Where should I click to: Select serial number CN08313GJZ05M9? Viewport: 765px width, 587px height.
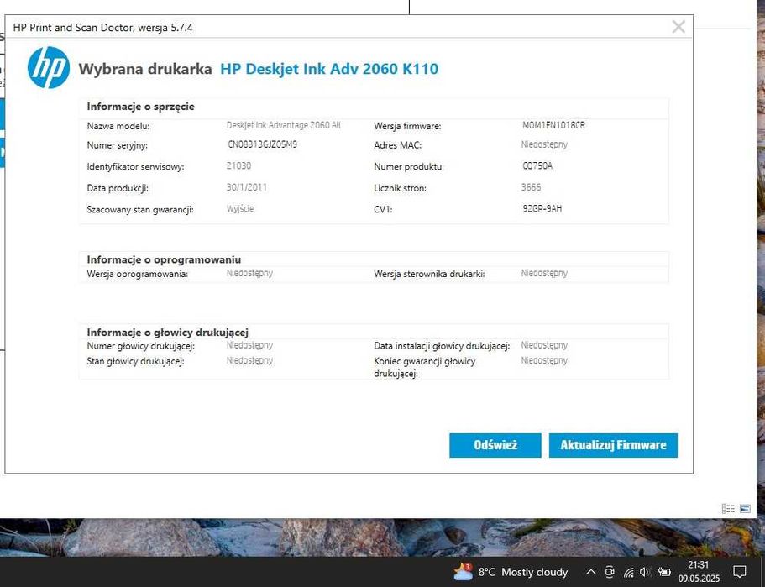point(263,144)
